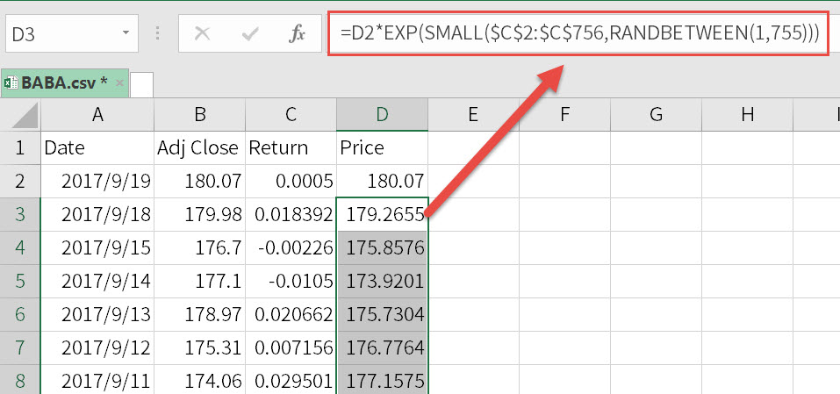The width and height of the screenshot is (840, 394).
Task: Select Return cell 0.020662
Action: (x=291, y=314)
